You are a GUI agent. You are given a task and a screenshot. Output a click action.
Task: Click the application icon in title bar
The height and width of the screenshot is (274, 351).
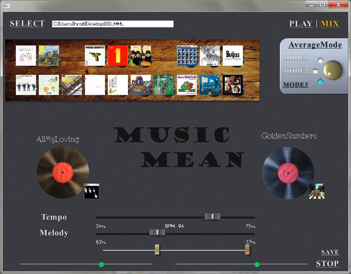tap(6, 6)
